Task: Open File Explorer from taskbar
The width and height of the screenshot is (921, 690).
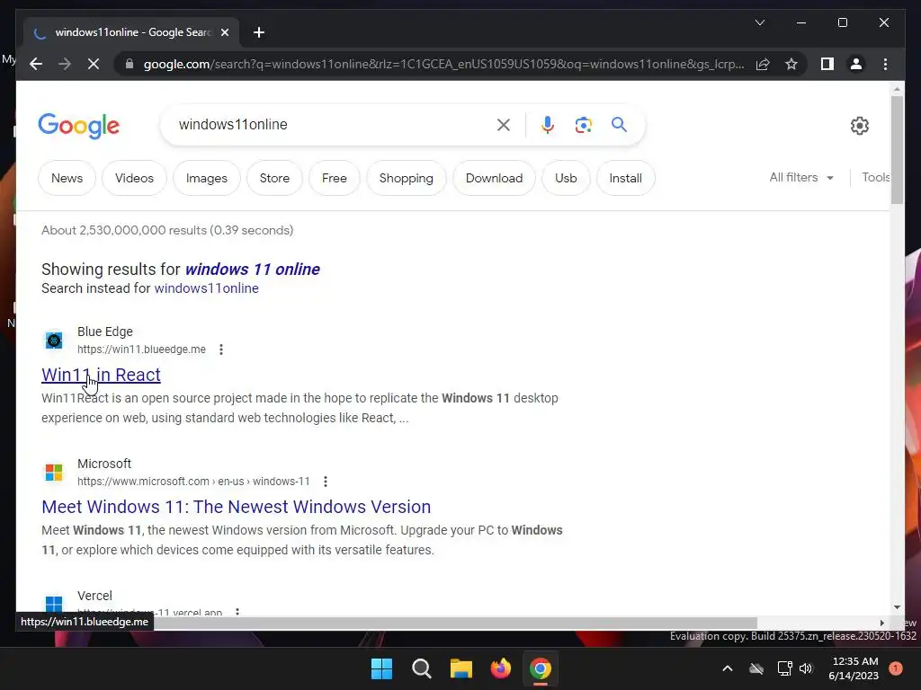Action: coord(461,668)
